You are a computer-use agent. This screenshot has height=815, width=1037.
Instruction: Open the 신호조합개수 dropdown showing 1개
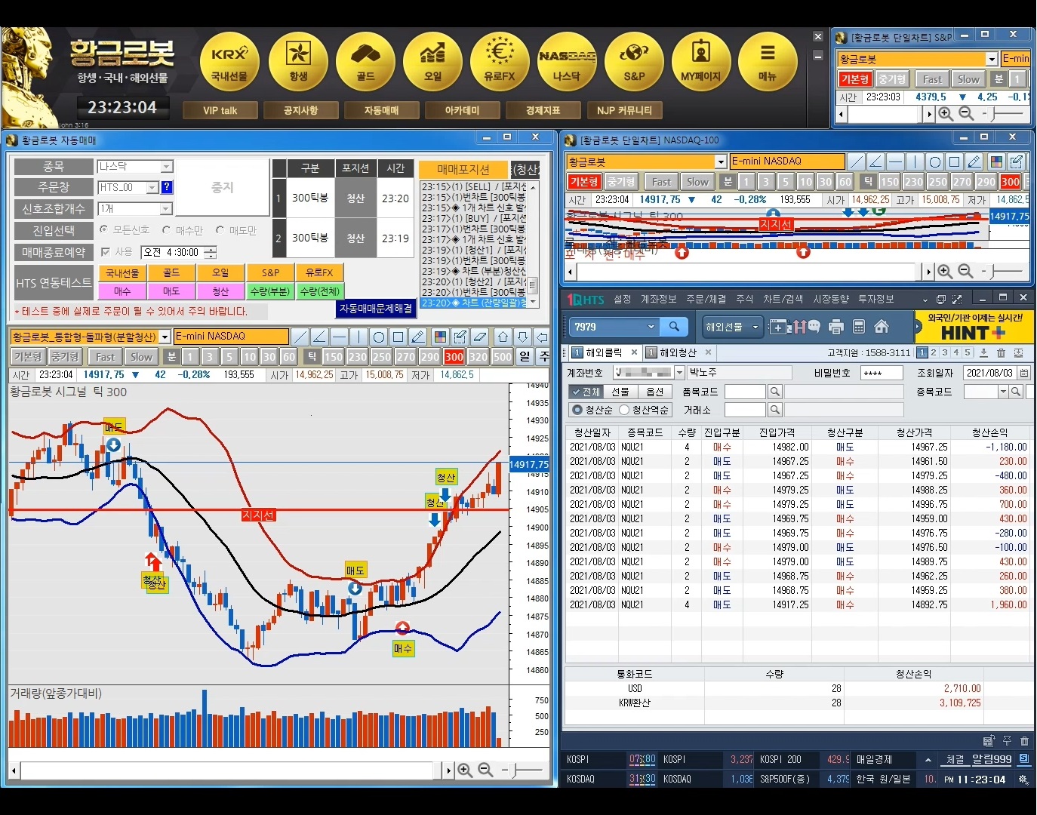point(167,208)
